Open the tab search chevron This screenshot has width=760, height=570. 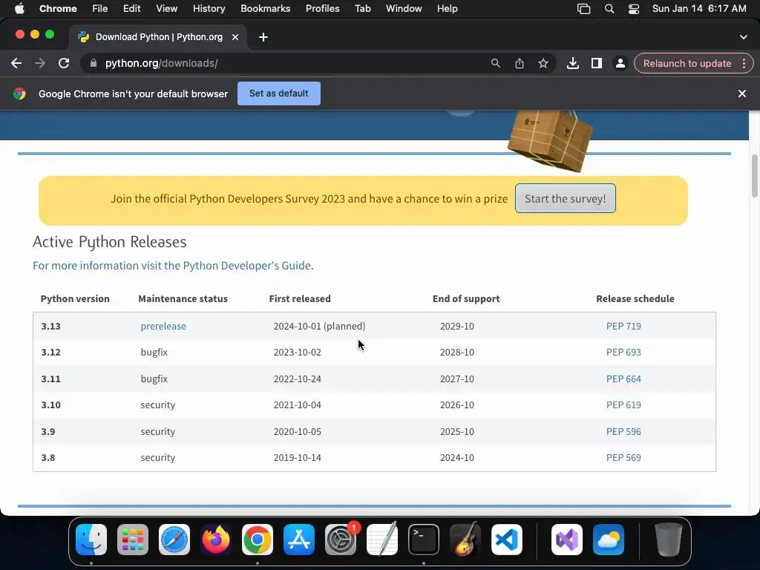click(743, 37)
